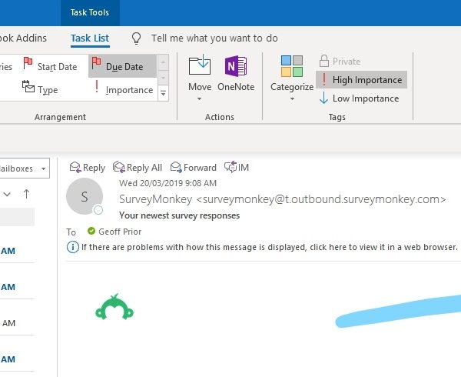Click recipient Geoff Prior
The image size is (461, 377).
[120, 232]
